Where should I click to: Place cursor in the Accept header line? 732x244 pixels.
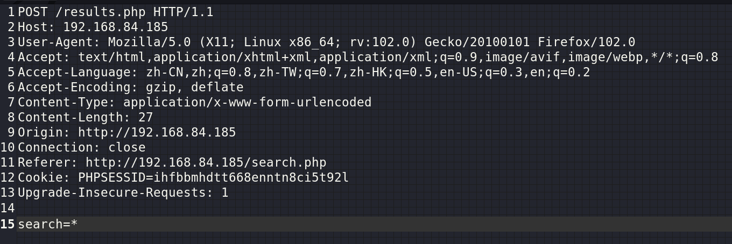click(368, 57)
